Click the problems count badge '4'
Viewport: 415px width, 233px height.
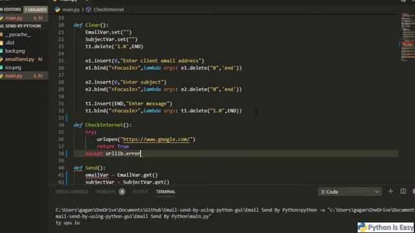[x=122, y=192]
